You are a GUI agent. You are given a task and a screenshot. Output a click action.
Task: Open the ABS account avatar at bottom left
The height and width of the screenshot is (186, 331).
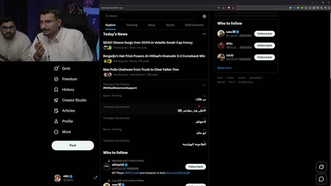pos(57,178)
